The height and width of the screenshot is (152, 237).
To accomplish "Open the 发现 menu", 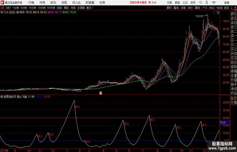I will point(64,2).
